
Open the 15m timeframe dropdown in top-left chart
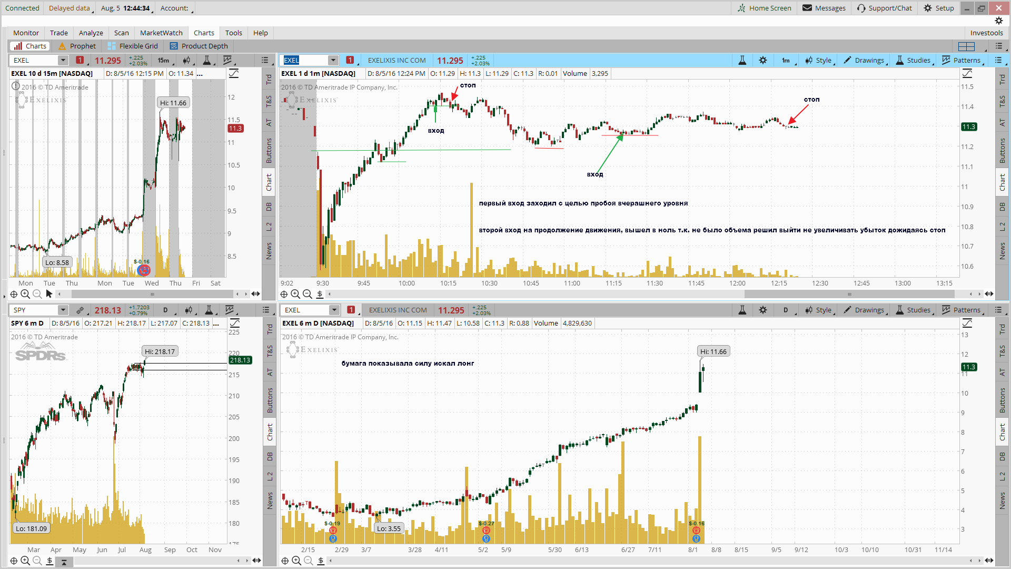coord(164,61)
